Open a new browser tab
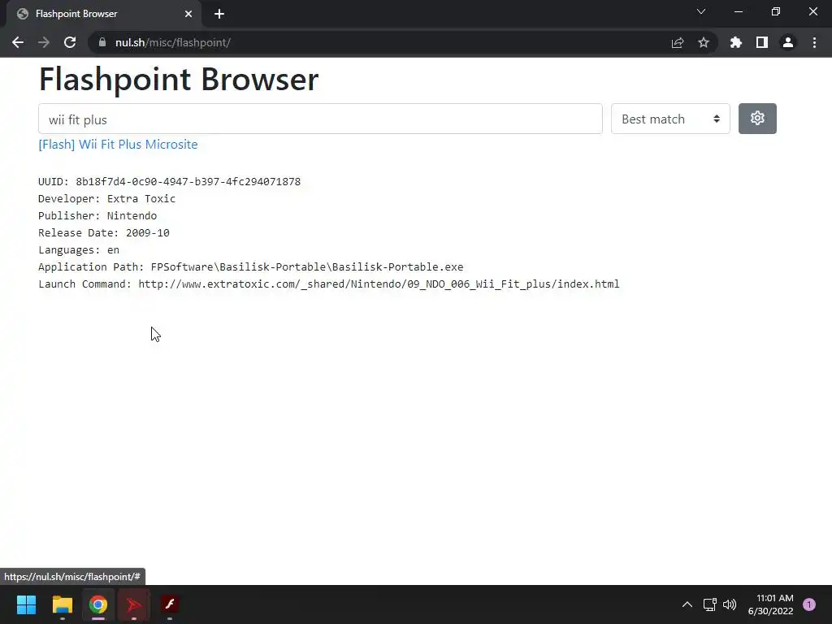832x624 pixels. pos(219,14)
